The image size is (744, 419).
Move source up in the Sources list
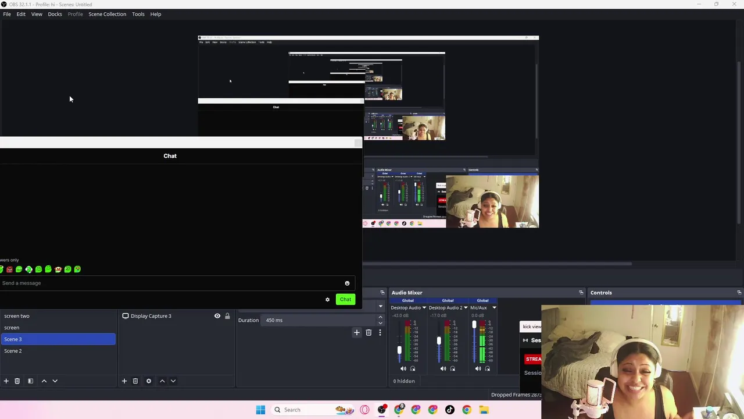click(x=162, y=381)
